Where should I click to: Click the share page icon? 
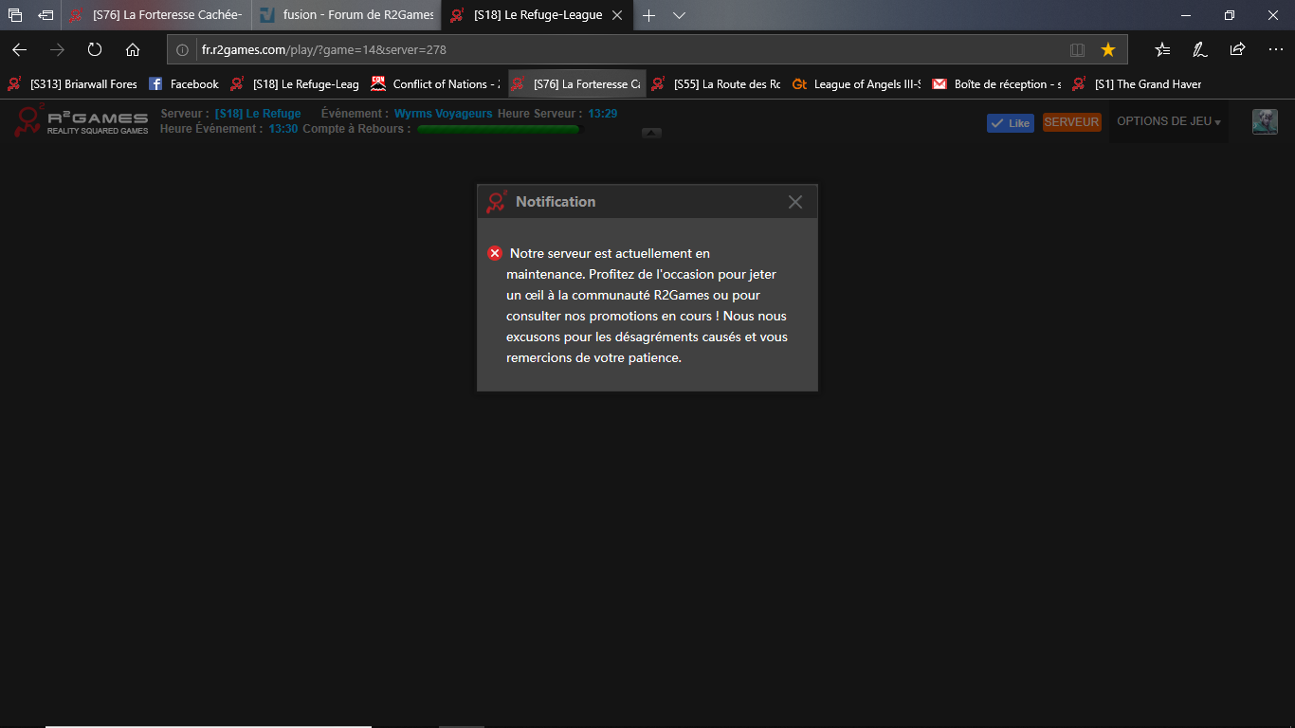(1237, 49)
